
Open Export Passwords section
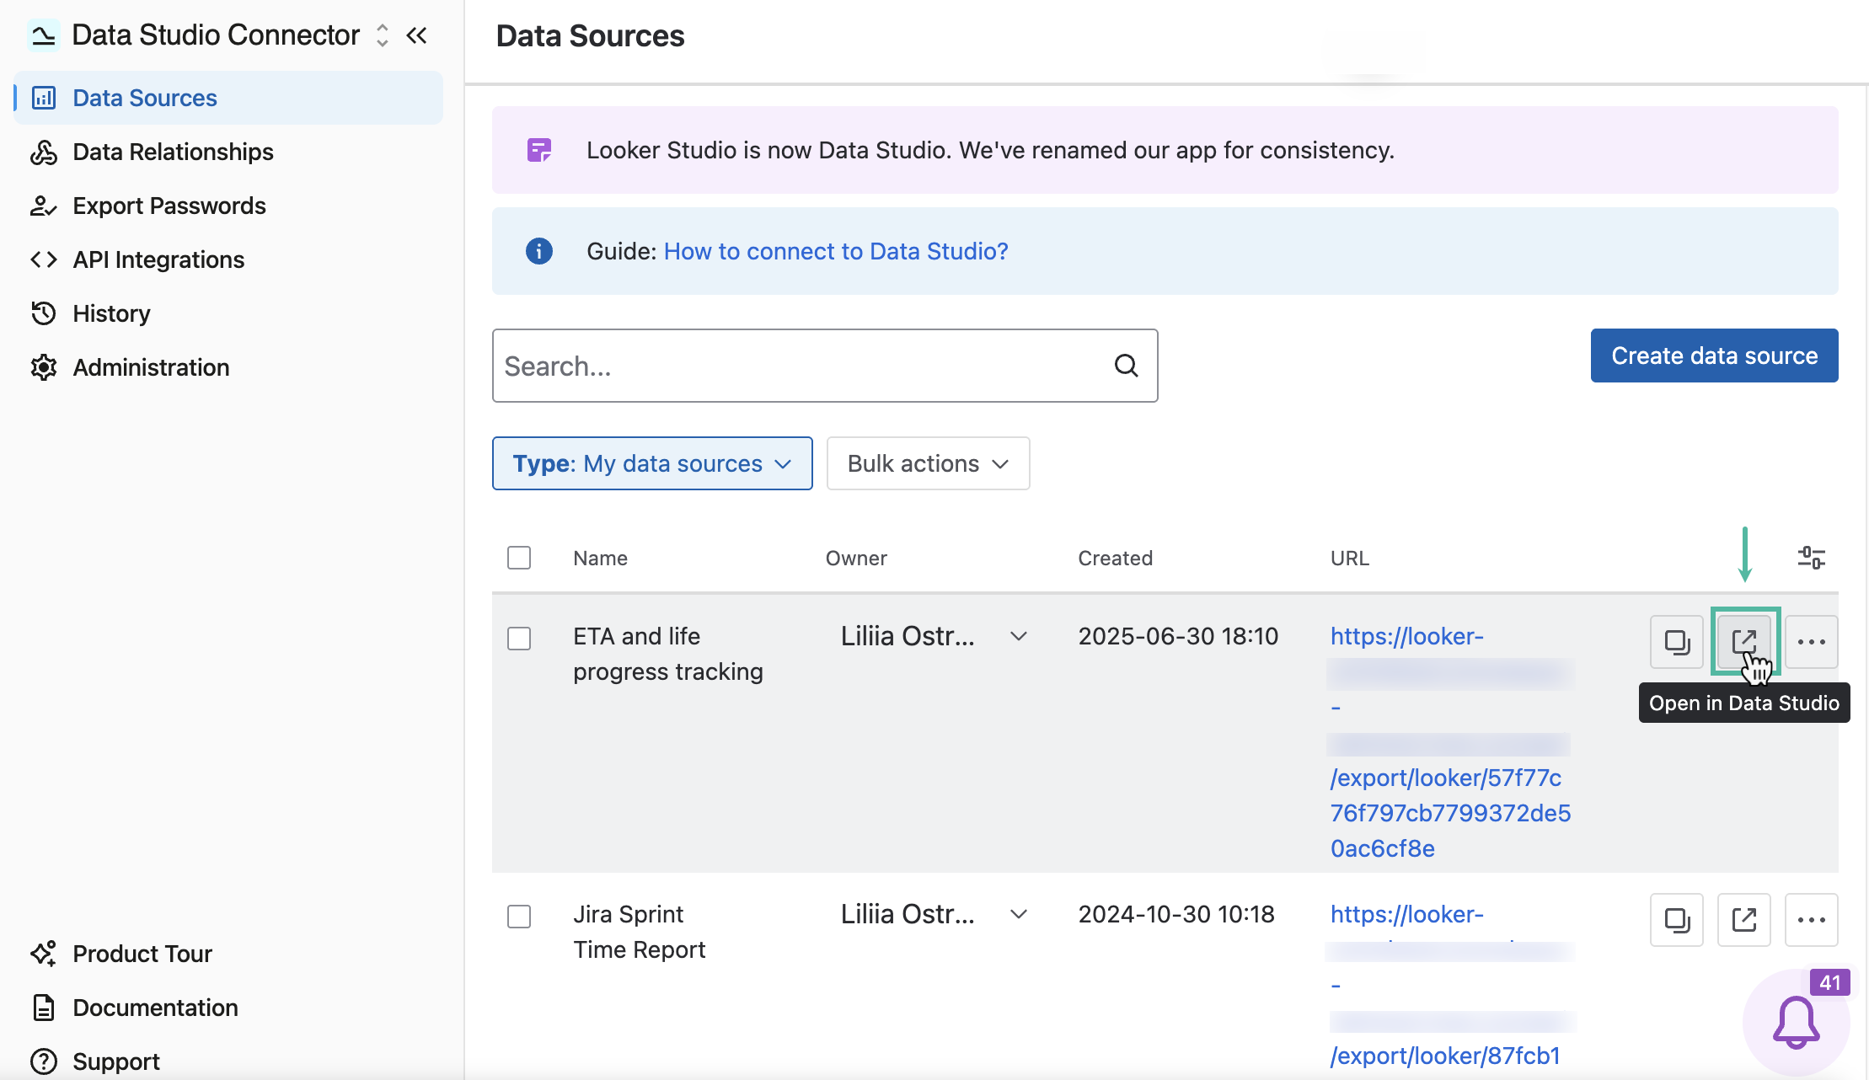(169, 206)
